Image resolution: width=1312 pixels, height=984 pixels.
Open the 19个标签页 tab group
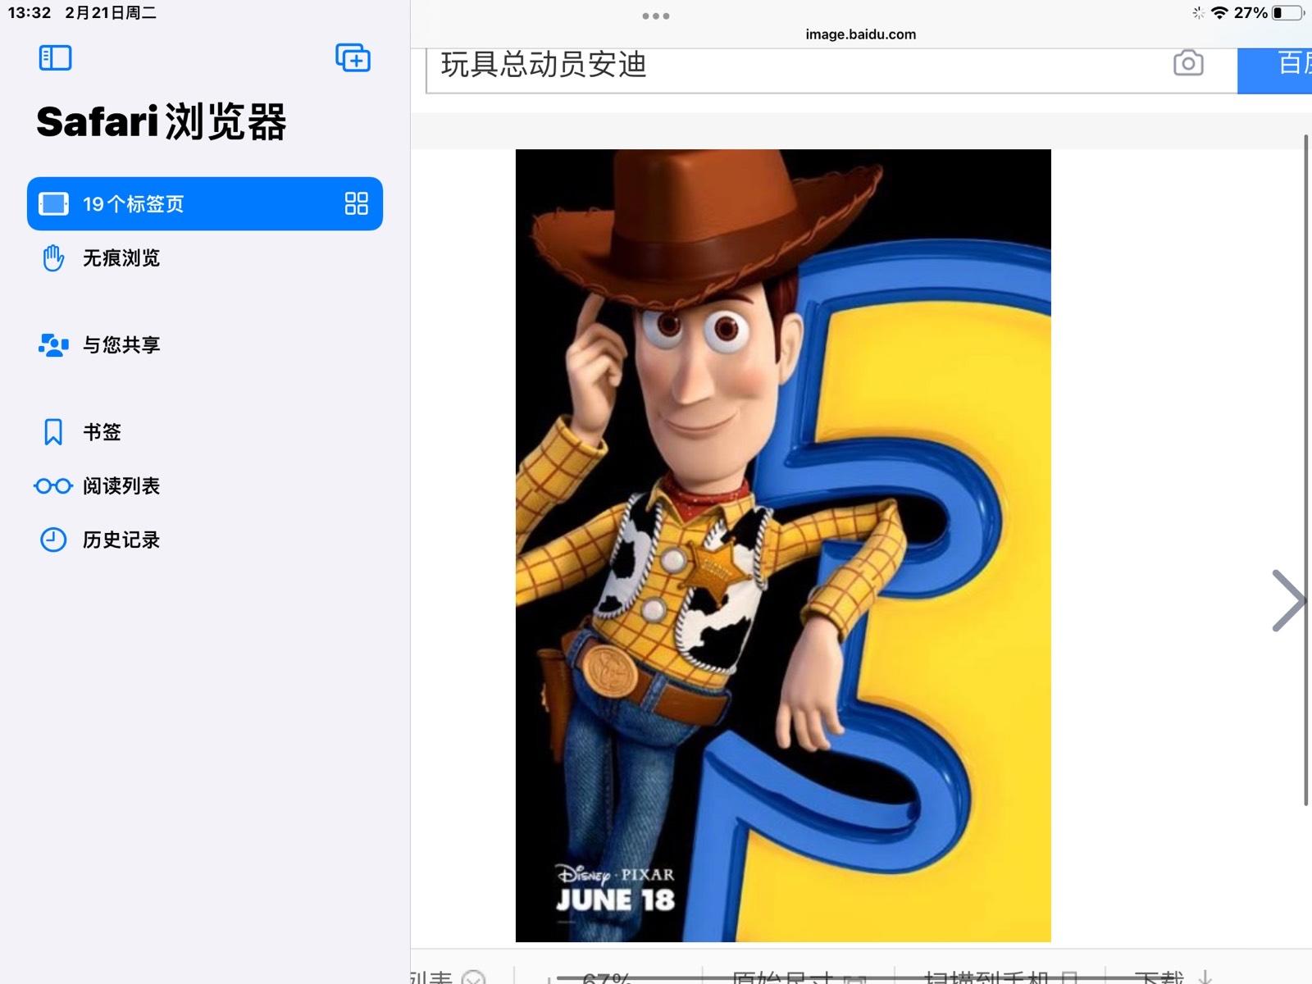click(x=205, y=203)
